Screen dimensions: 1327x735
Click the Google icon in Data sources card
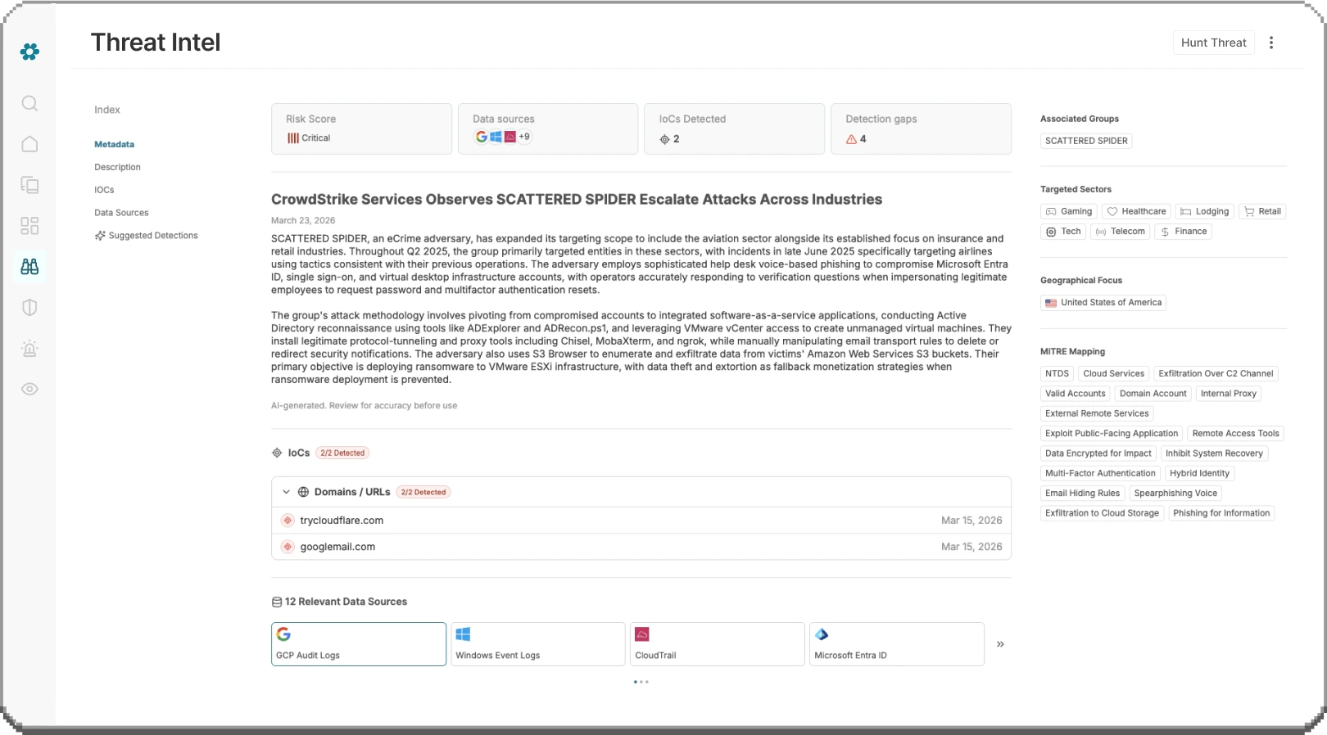[482, 137]
